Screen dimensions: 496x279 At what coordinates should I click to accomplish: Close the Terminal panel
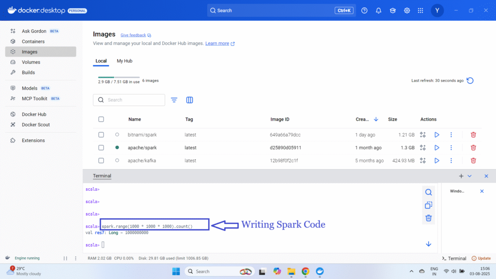pyautogui.click(x=486, y=176)
